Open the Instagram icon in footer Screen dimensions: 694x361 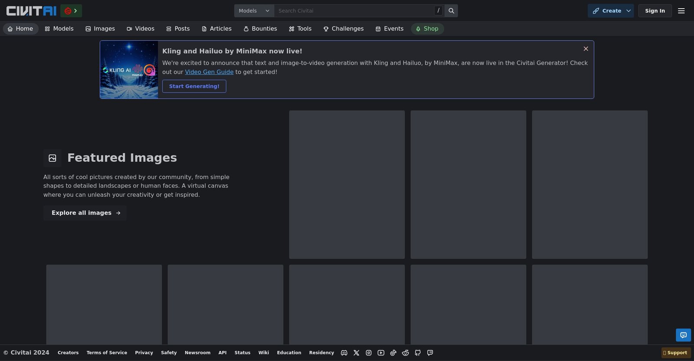pyautogui.click(x=369, y=353)
